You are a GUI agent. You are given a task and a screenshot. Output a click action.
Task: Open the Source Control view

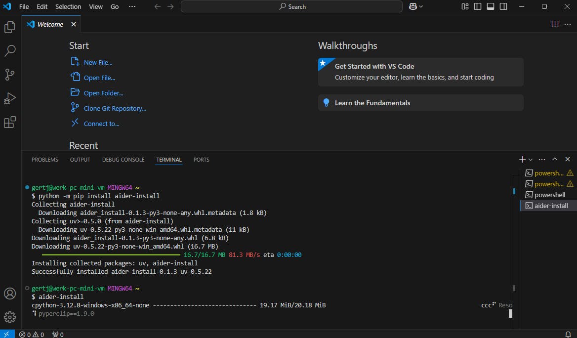click(x=10, y=75)
